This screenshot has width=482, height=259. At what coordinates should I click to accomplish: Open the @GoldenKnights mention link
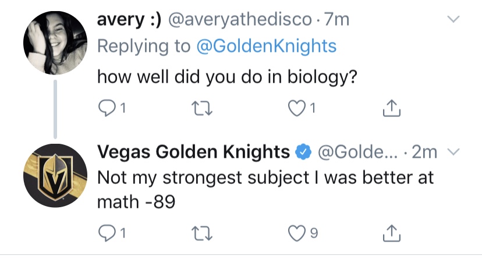pos(266,46)
